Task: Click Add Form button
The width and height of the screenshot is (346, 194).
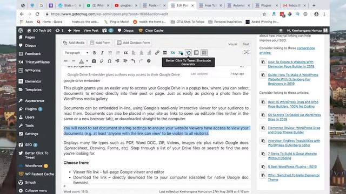Action: [x=100, y=43]
